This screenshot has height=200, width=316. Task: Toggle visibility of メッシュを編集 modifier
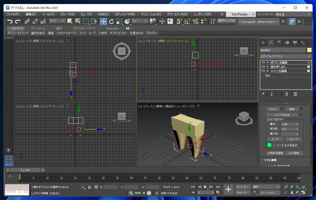pos(263,71)
